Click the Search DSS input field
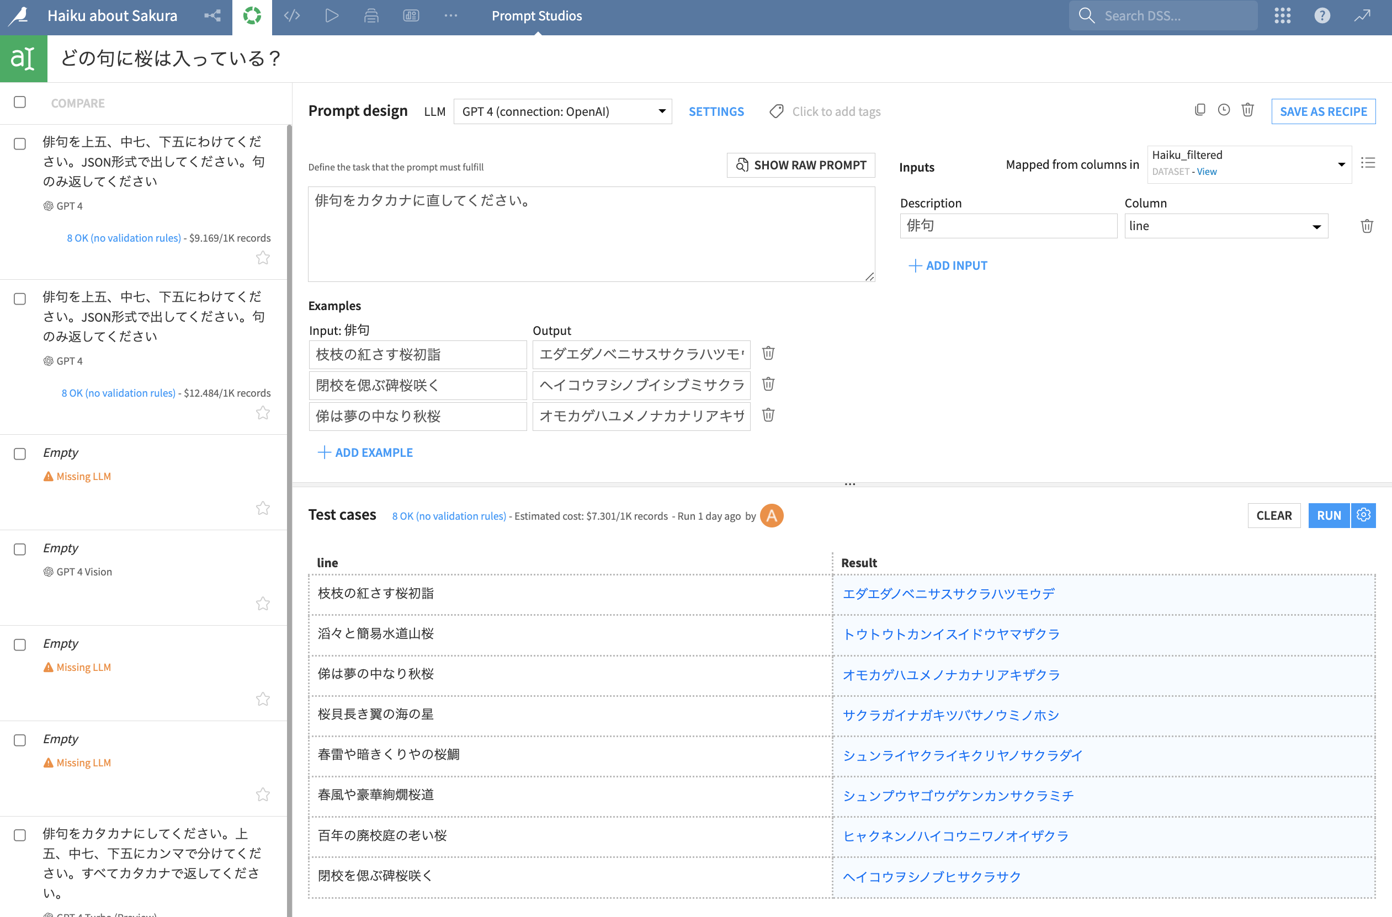Viewport: 1392px width, 917px height. pos(1164,16)
